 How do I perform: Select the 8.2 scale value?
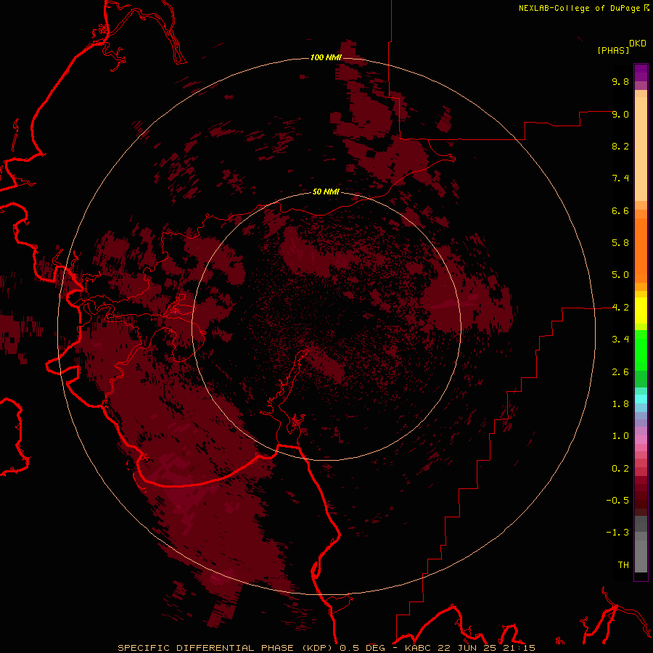pyautogui.click(x=620, y=146)
